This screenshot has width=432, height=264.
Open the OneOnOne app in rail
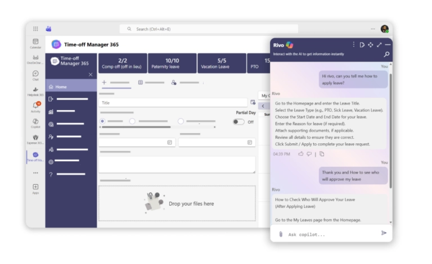click(x=35, y=59)
